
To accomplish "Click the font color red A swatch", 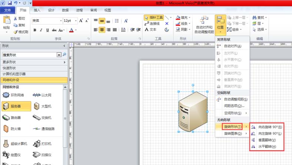I will (71, 30).
